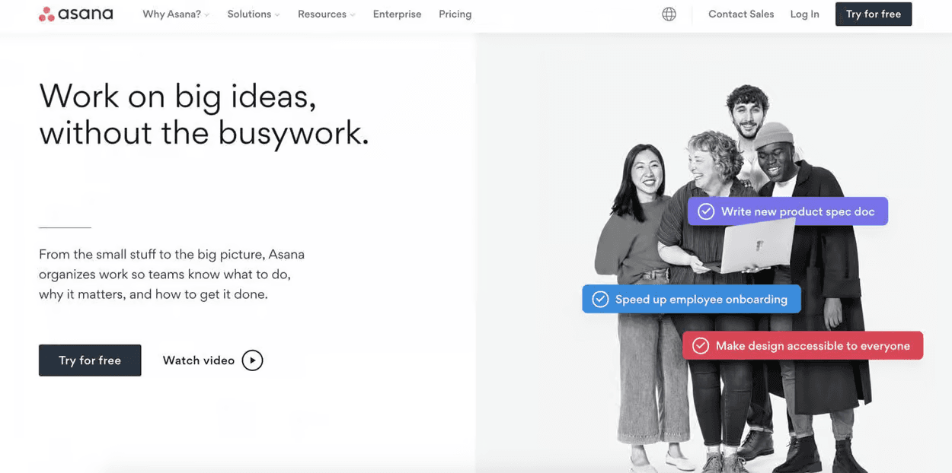Open the Solutions dropdown menu
Image resolution: width=952 pixels, height=473 pixels.
coord(253,14)
